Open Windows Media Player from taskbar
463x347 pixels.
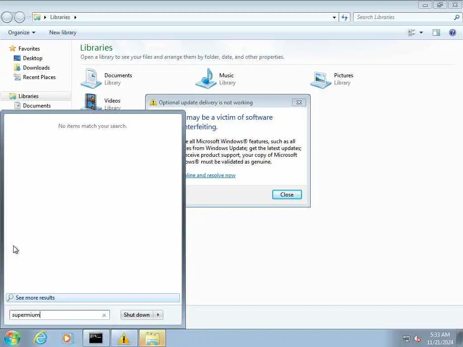click(67, 338)
